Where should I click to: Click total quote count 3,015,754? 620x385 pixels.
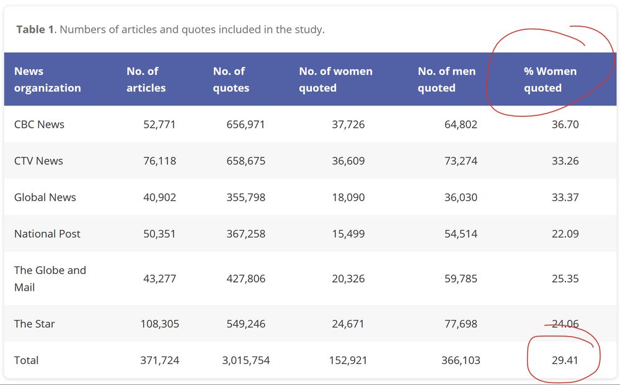246,360
